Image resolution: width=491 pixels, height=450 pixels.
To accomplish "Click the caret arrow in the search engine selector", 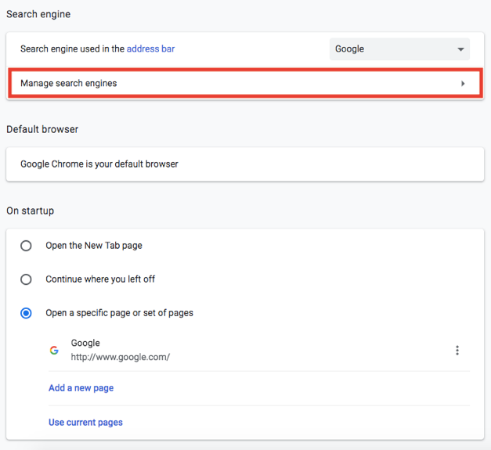I will 460,49.
